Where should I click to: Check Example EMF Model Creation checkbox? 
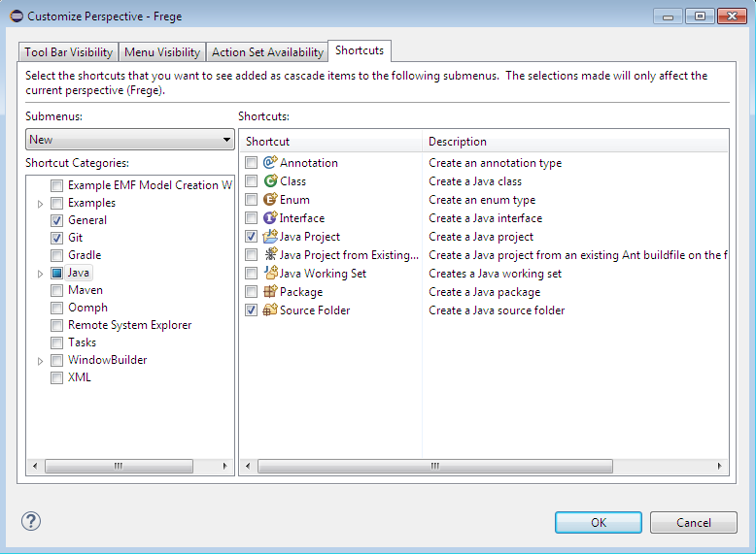(56, 185)
